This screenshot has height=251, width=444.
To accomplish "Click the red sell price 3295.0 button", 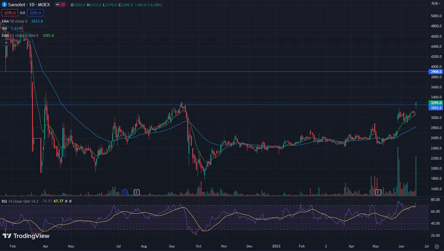I will [x=9, y=13].
